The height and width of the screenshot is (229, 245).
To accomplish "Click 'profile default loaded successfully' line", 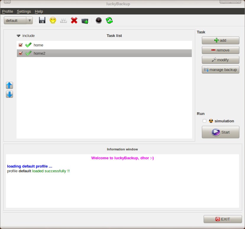I will click(38, 171).
